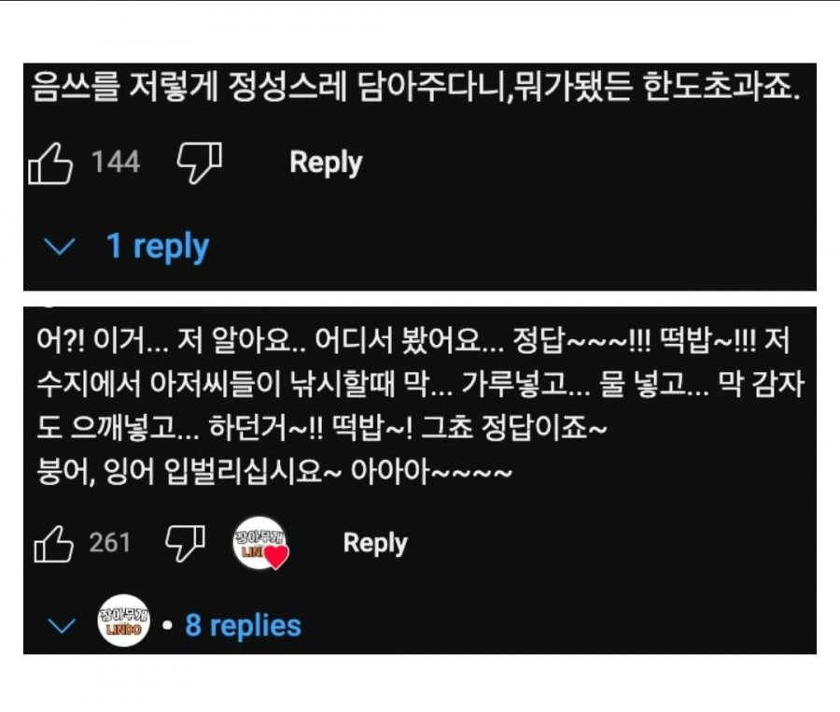The height and width of the screenshot is (712, 840).
Task: Select the comment line starting with 어?! 이거
Action: (411, 342)
